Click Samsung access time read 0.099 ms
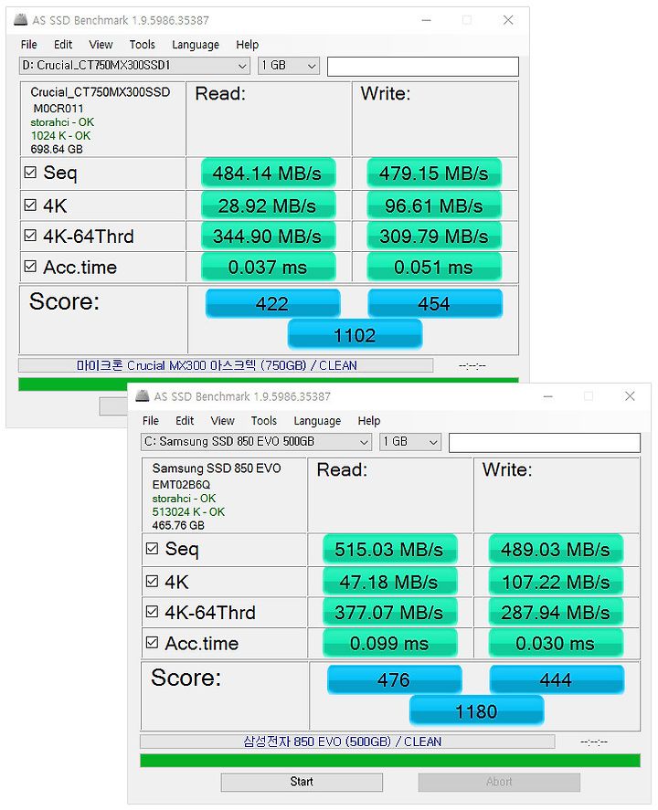The height and width of the screenshot is (810, 658). click(x=389, y=643)
